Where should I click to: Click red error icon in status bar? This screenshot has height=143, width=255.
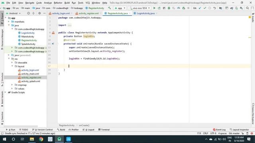coord(252,133)
